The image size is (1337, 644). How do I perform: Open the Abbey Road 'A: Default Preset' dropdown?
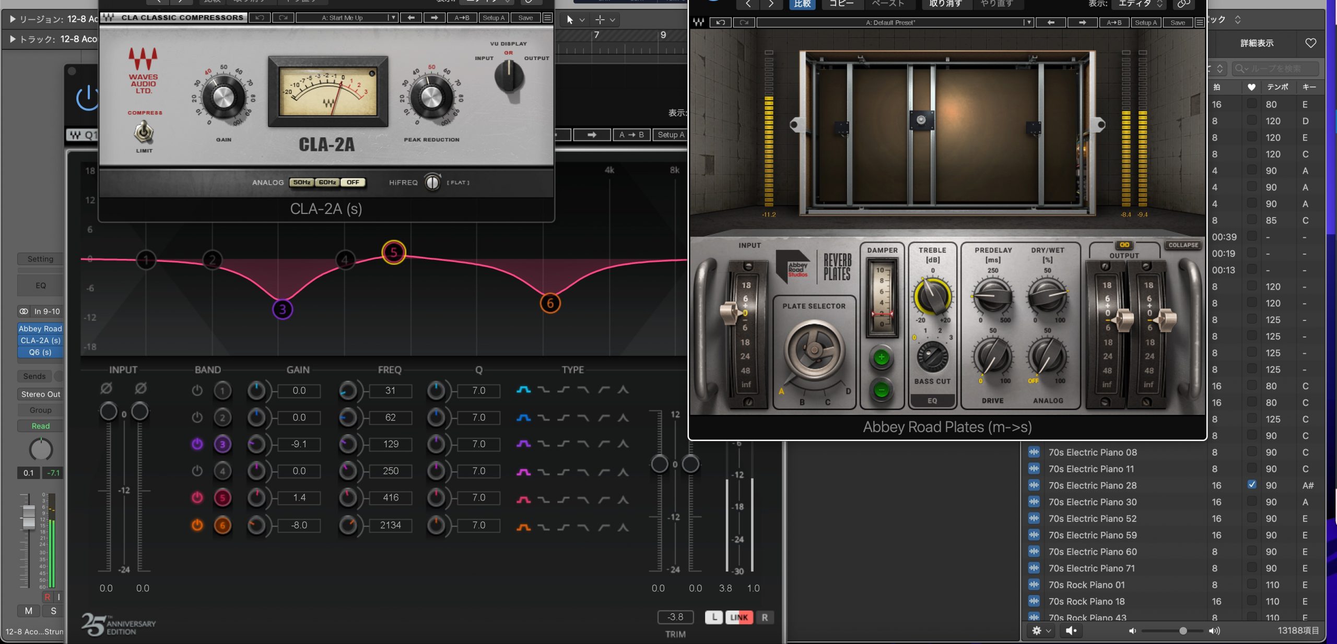point(895,22)
